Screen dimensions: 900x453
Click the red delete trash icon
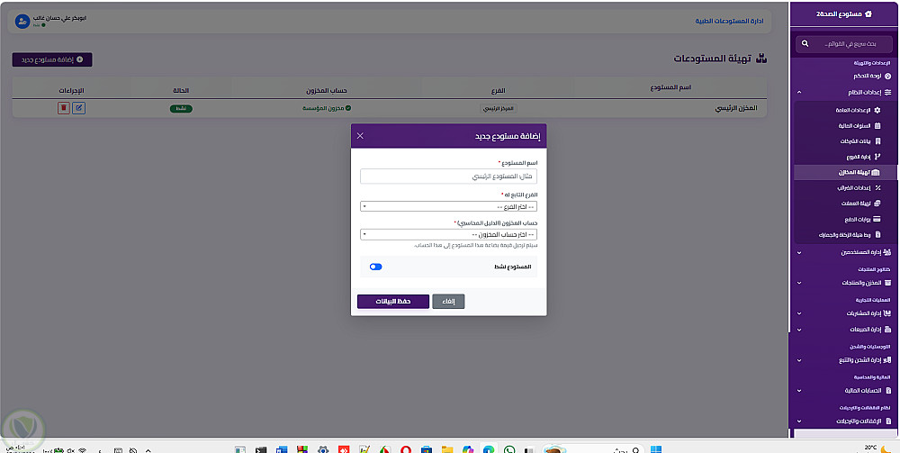pyautogui.click(x=64, y=108)
